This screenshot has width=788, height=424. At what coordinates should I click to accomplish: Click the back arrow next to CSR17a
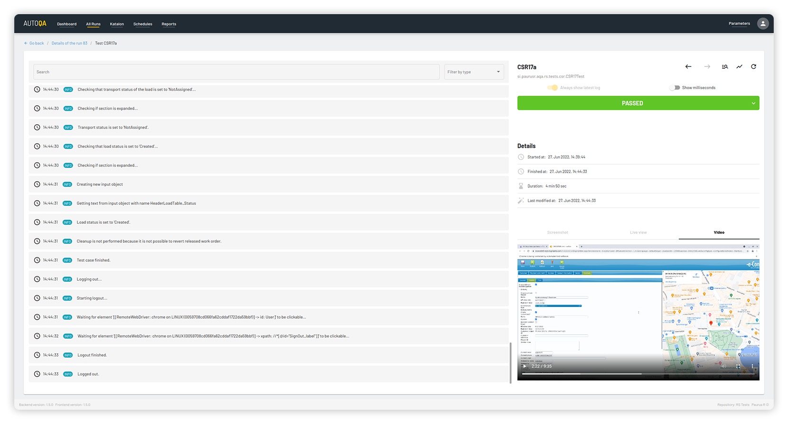(x=688, y=67)
